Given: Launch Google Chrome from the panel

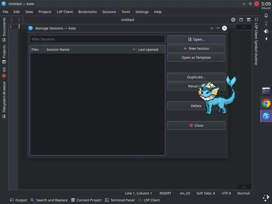Looking at the screenshot, I should [266, 103].
